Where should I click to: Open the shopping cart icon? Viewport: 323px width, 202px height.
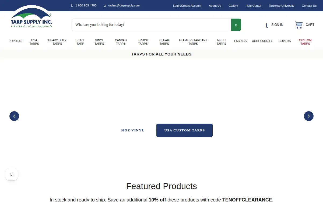pos(298,25)
